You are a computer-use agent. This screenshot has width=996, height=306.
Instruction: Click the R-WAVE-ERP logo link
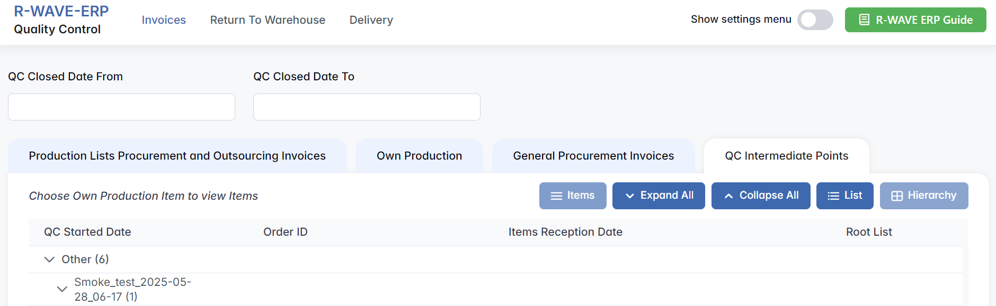[x=61, y=11]
